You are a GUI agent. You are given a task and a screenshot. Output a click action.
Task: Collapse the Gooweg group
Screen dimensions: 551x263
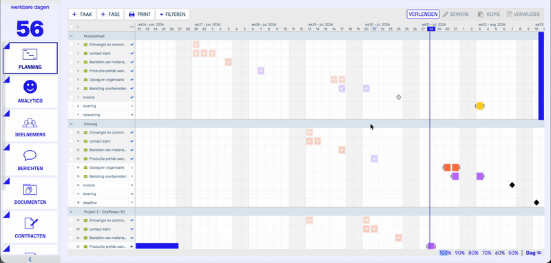click(x=72, y=124)
